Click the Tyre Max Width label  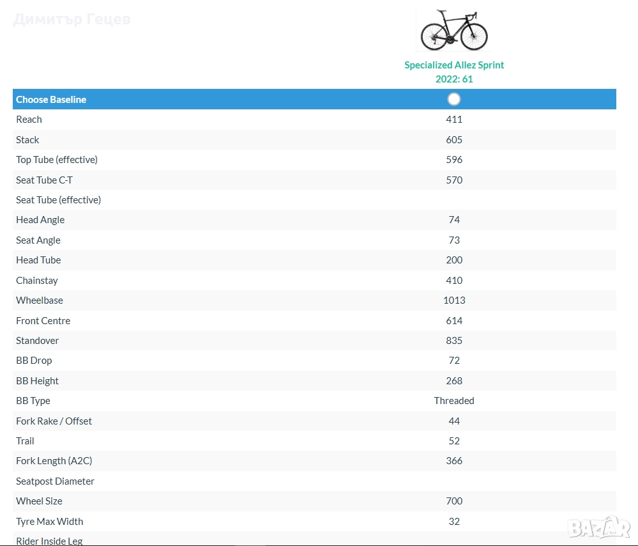pos(49,521)
